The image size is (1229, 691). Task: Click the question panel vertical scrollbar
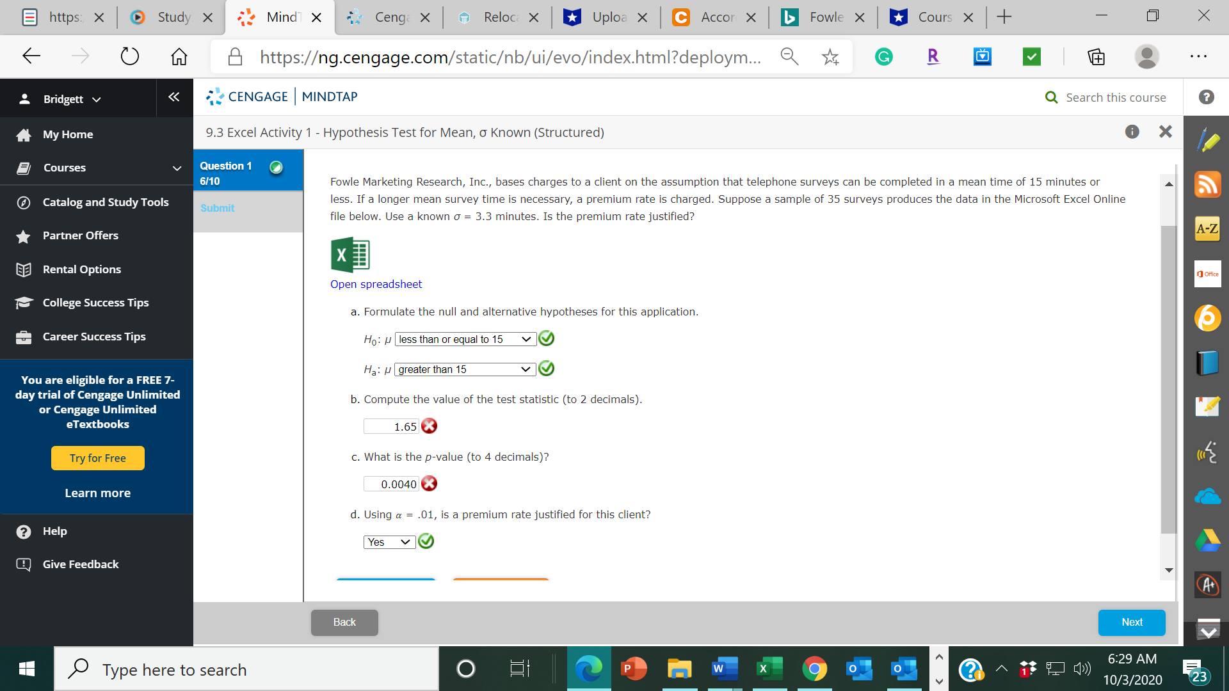click(1168, 377)
